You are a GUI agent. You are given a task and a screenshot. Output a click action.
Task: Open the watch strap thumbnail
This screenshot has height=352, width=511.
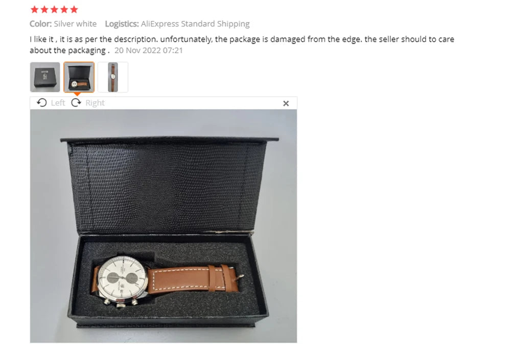[x=113, y=77]
